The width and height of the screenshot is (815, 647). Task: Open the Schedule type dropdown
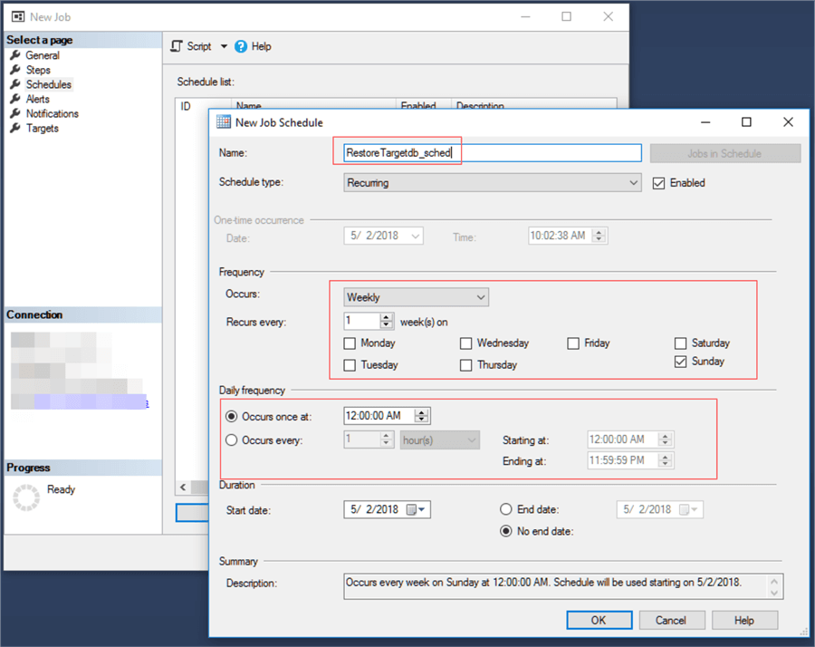pos(635,183)
